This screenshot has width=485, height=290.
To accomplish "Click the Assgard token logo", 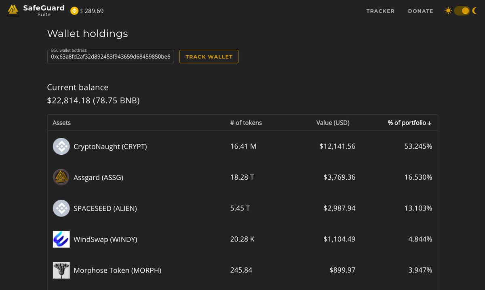I will coord(61,177).
